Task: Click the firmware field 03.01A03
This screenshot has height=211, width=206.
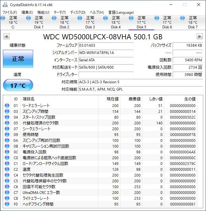Action: tap(106, 45)
